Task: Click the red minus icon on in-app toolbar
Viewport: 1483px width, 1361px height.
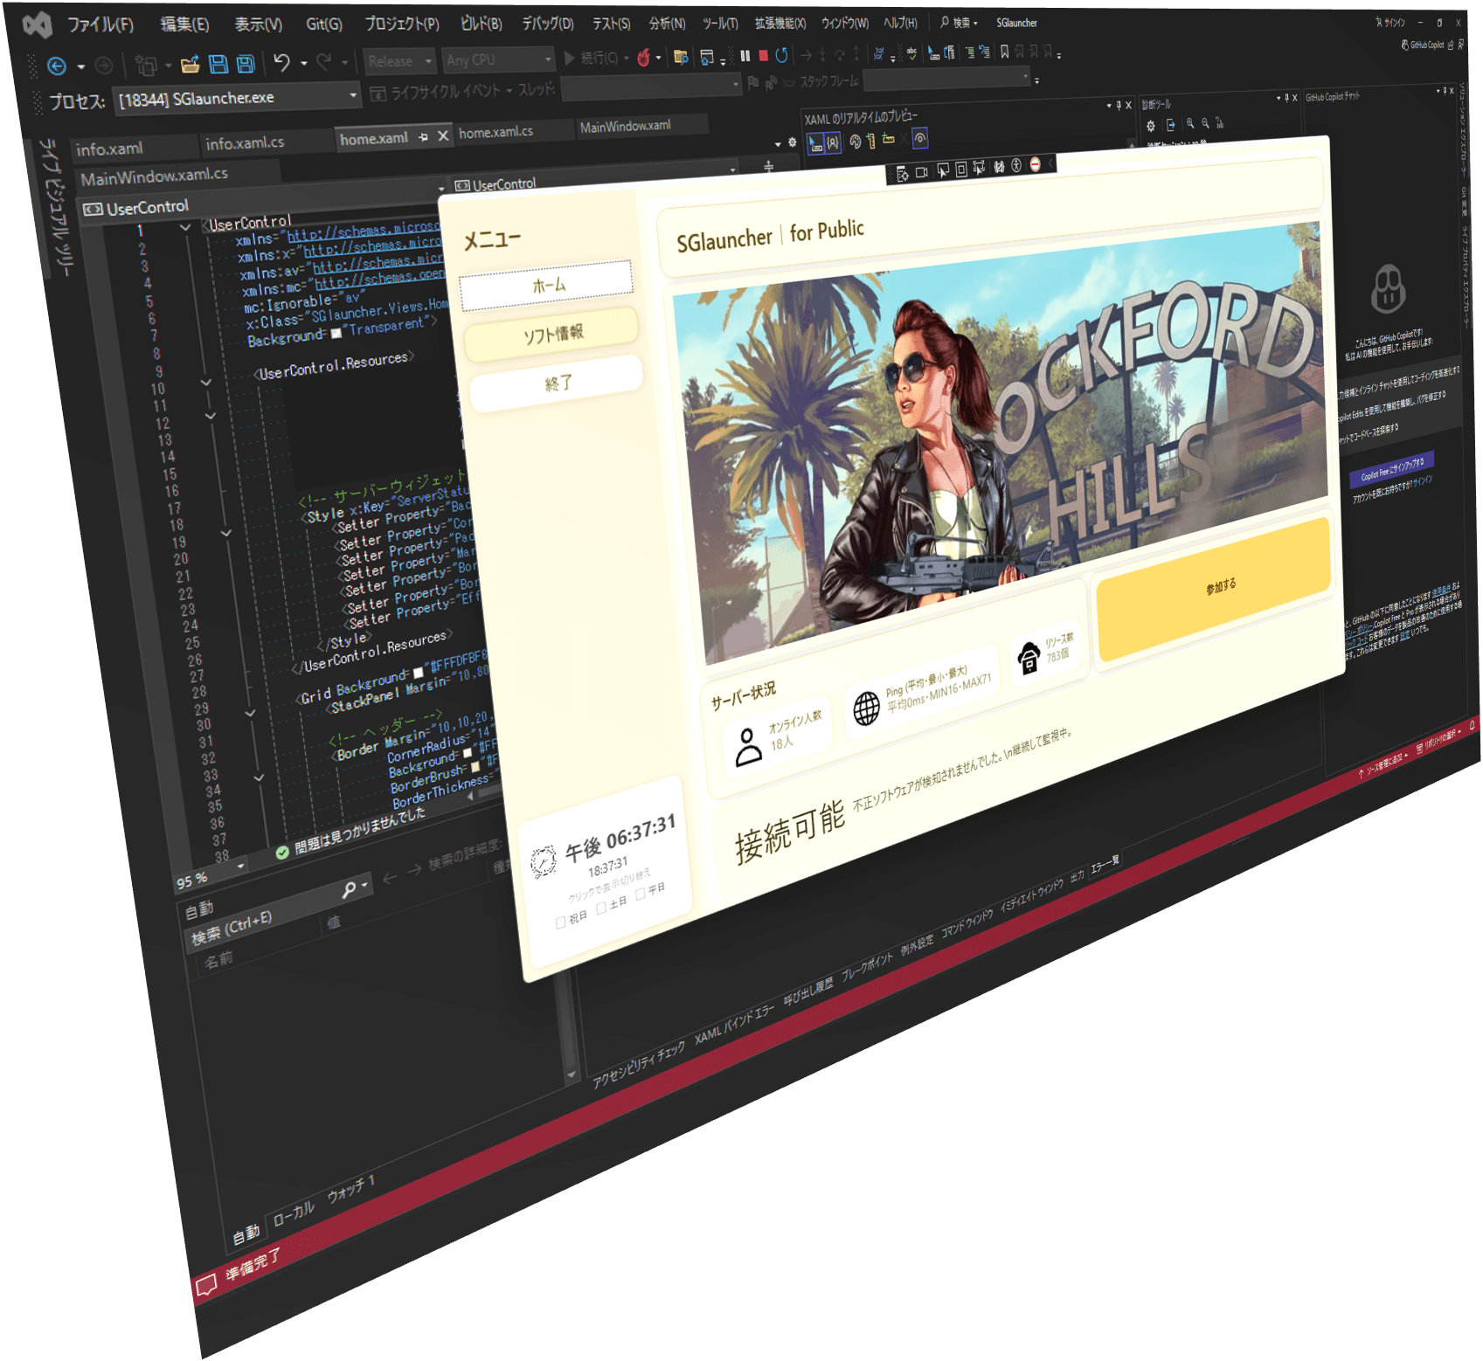Action: tap(1035, 163)
